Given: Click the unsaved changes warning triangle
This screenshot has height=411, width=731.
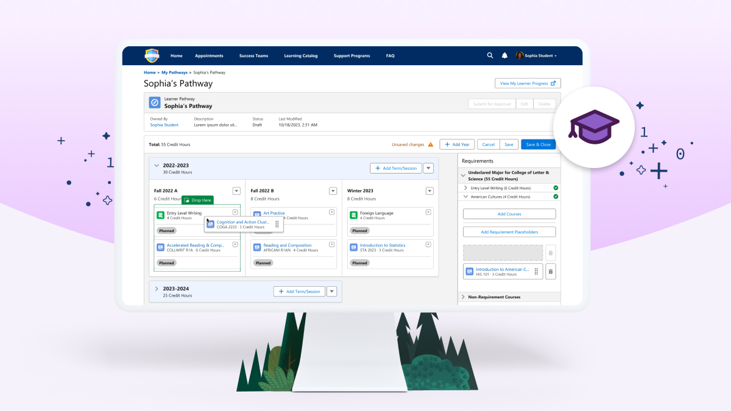Looking at the screenshot, I should click(431, 144).
